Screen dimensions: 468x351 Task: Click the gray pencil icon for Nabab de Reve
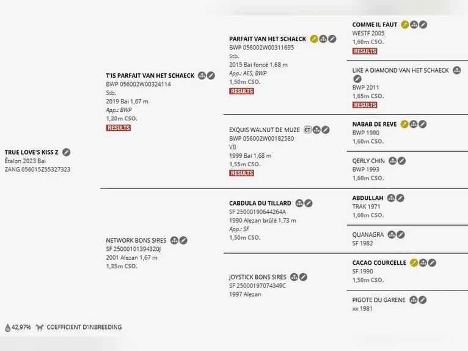(423, 124)
